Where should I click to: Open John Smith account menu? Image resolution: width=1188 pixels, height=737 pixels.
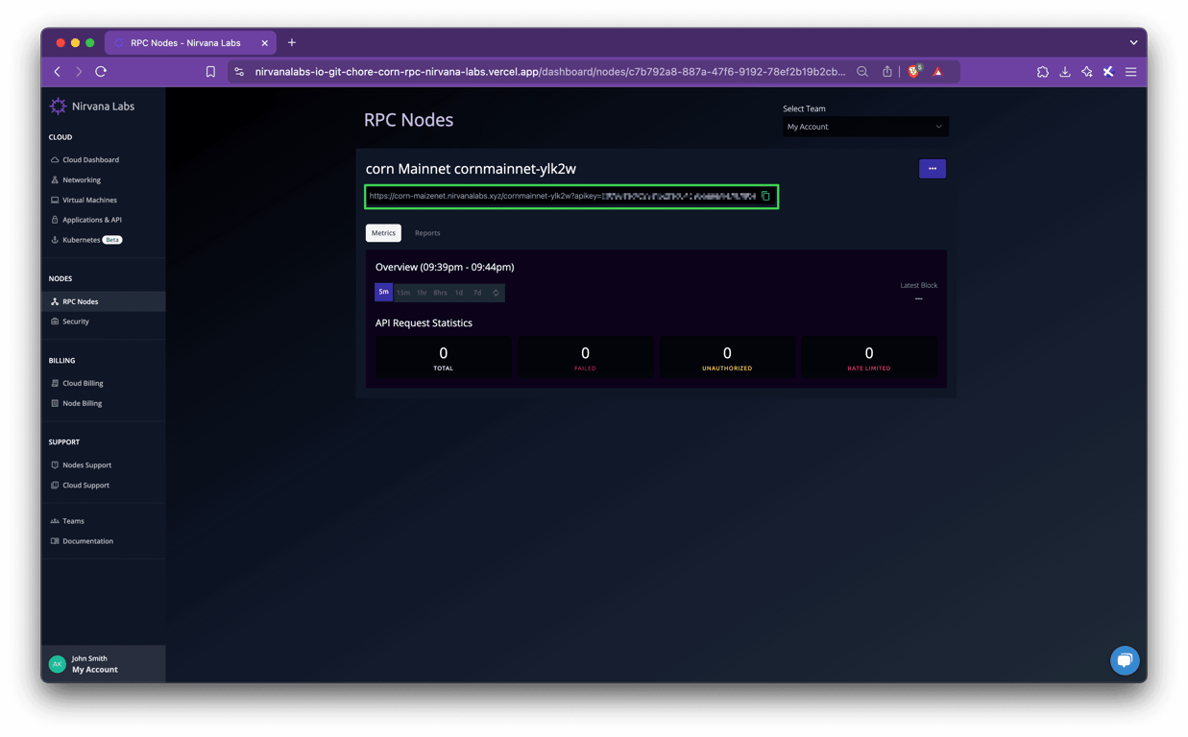103,664
